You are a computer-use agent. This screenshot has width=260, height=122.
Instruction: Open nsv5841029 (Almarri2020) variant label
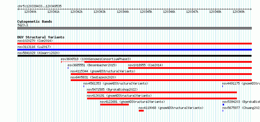[x=39, y=53]
